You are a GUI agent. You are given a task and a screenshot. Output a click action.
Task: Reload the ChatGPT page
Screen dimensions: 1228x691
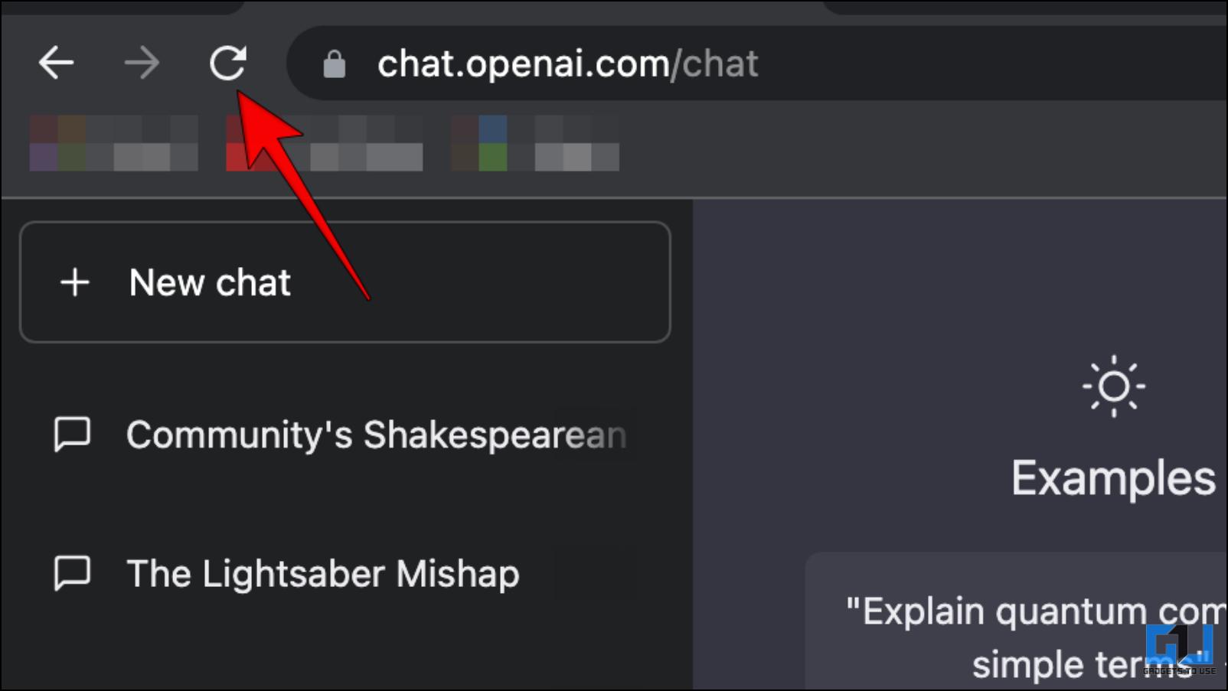tap(228, 63)
